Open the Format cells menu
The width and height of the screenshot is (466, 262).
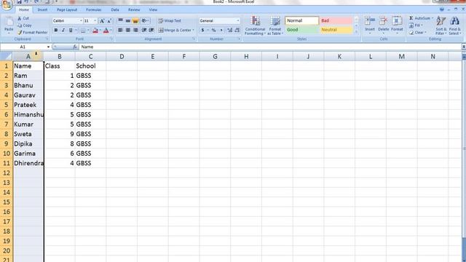click(x=397, y=25)
